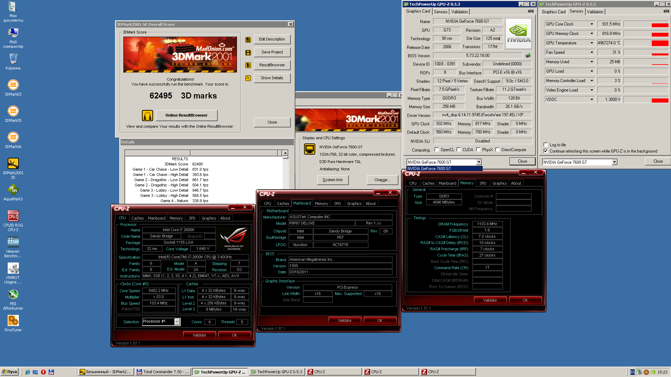Click the Opera icon in quick launch
Image resolution: width=671 pixels, height=377 pixels.
(x=43, y=372)
